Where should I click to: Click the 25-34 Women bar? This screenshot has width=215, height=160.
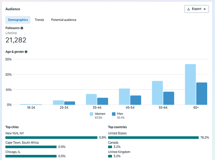click(x=58, y=103)
